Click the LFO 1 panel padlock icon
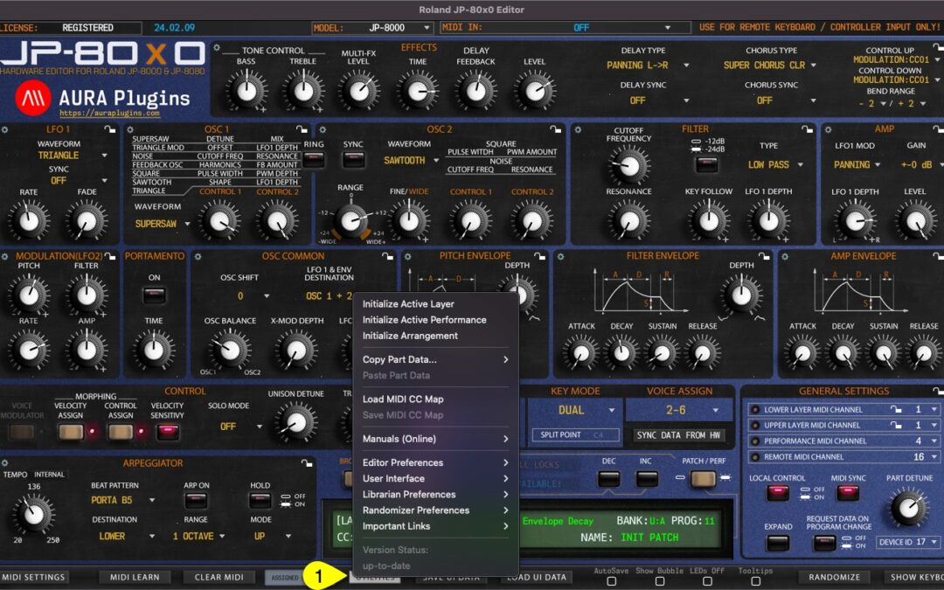944x590 pixels. click(x=110, y=129)
